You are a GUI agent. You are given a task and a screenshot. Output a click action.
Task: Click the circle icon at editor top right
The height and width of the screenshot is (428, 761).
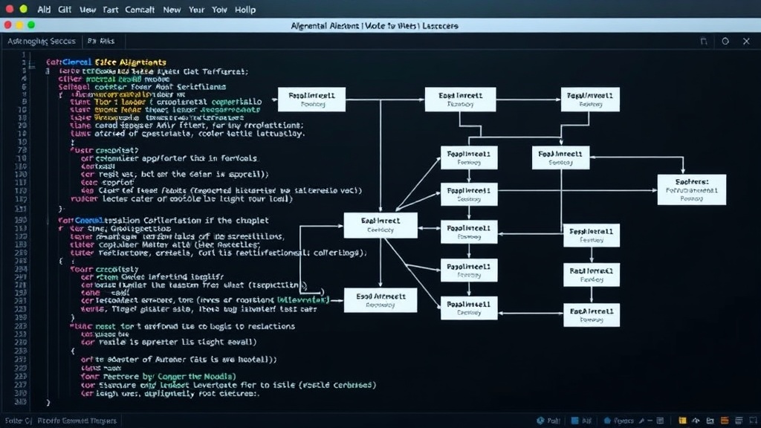pyautogui.click(x=725, y=42)
